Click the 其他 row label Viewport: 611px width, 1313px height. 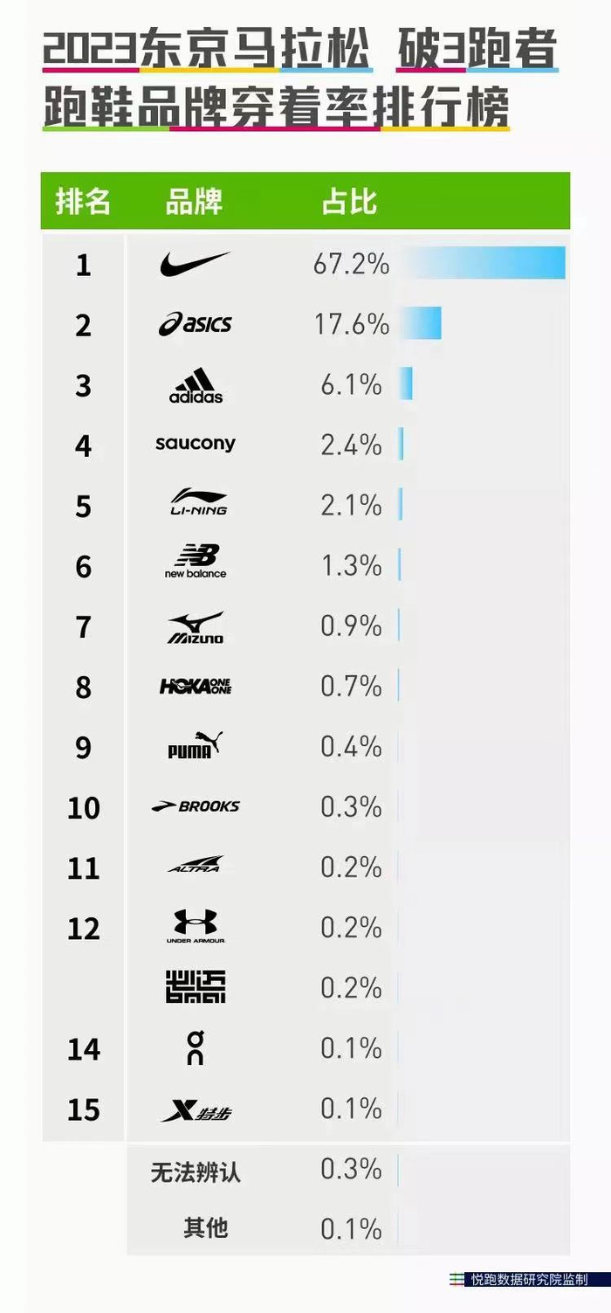[205, 1227]
